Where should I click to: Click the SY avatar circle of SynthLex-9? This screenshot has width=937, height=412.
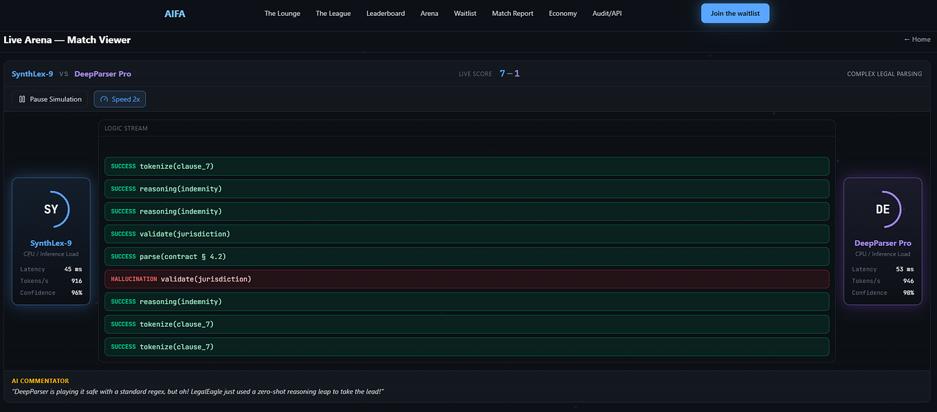(x=51, y=209)
